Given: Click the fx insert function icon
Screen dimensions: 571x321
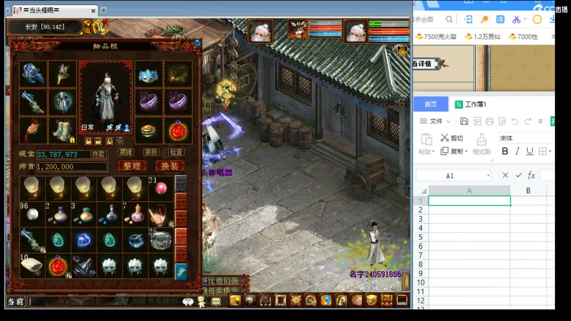Looking at the screenshot, I should pos(531,176).
